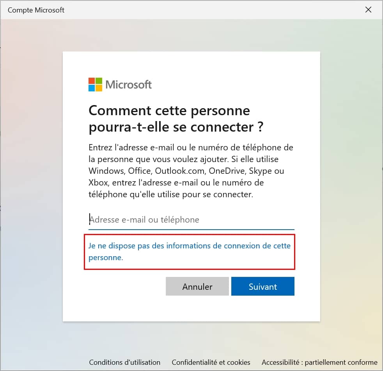Screen dimensions: 383x371
Task: Open the Confidentialité et cookies link
Action: (211, 362)
